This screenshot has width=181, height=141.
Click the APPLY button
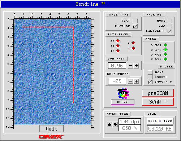coord(122,102)
